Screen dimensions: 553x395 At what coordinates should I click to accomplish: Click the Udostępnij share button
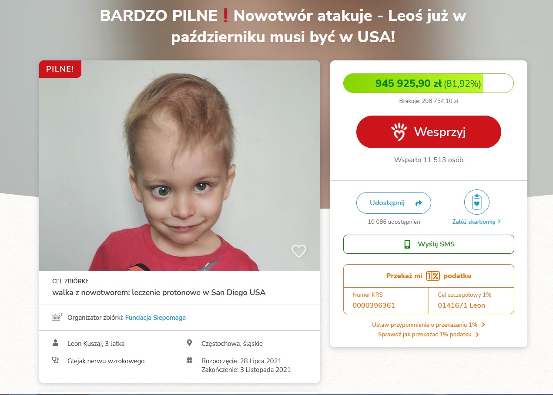click(x=394, y=203)
